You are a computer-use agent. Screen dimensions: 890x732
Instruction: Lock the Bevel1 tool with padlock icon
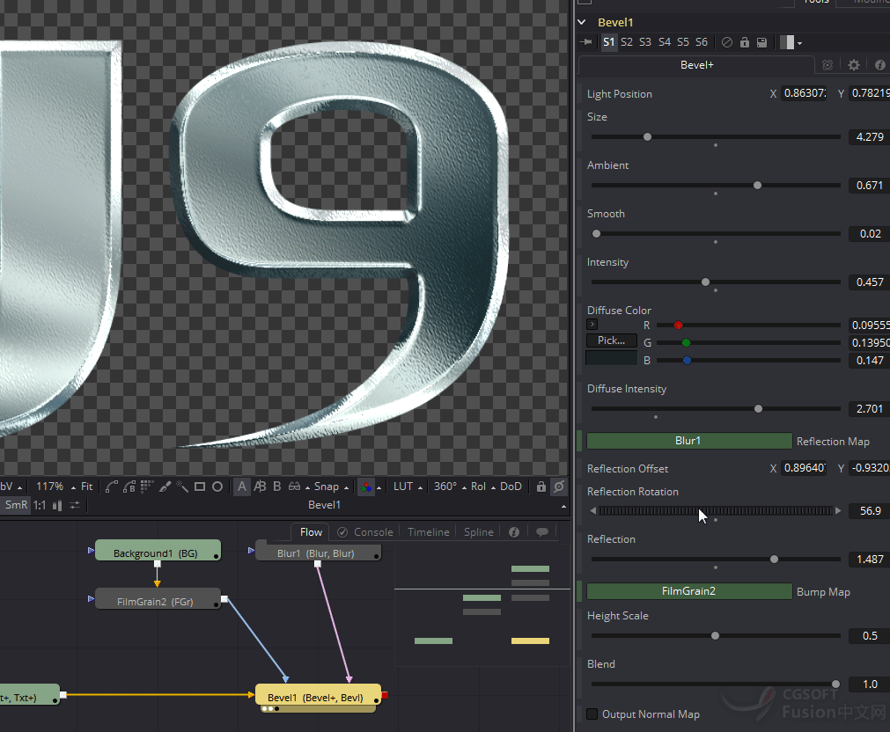(745, 42)
